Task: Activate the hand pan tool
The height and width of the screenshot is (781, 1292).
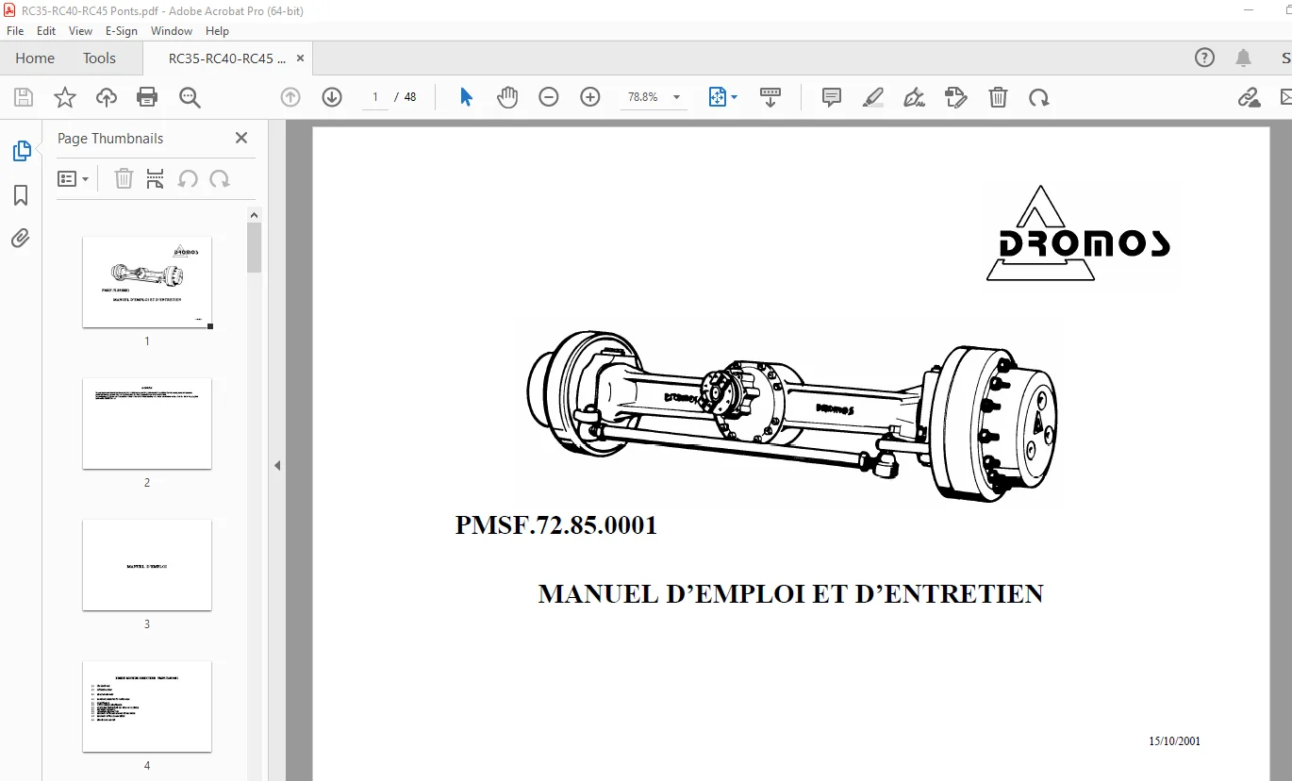Action: 507,97
